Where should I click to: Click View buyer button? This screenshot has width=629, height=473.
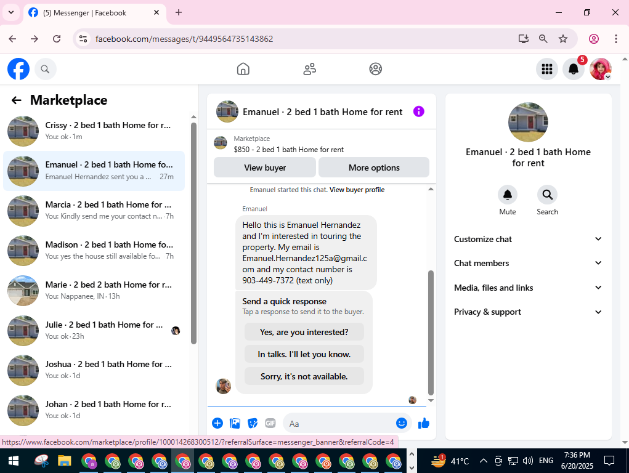tap(265, 168)
